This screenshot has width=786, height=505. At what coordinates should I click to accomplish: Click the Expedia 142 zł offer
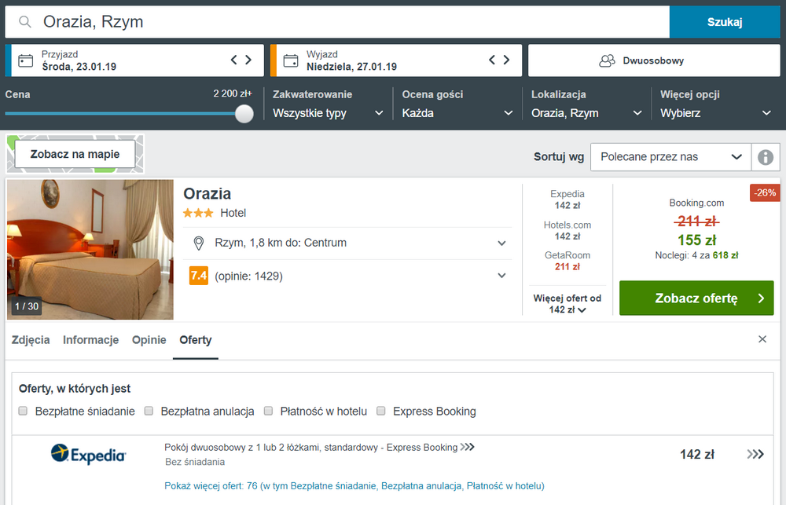tap(567, 199)
